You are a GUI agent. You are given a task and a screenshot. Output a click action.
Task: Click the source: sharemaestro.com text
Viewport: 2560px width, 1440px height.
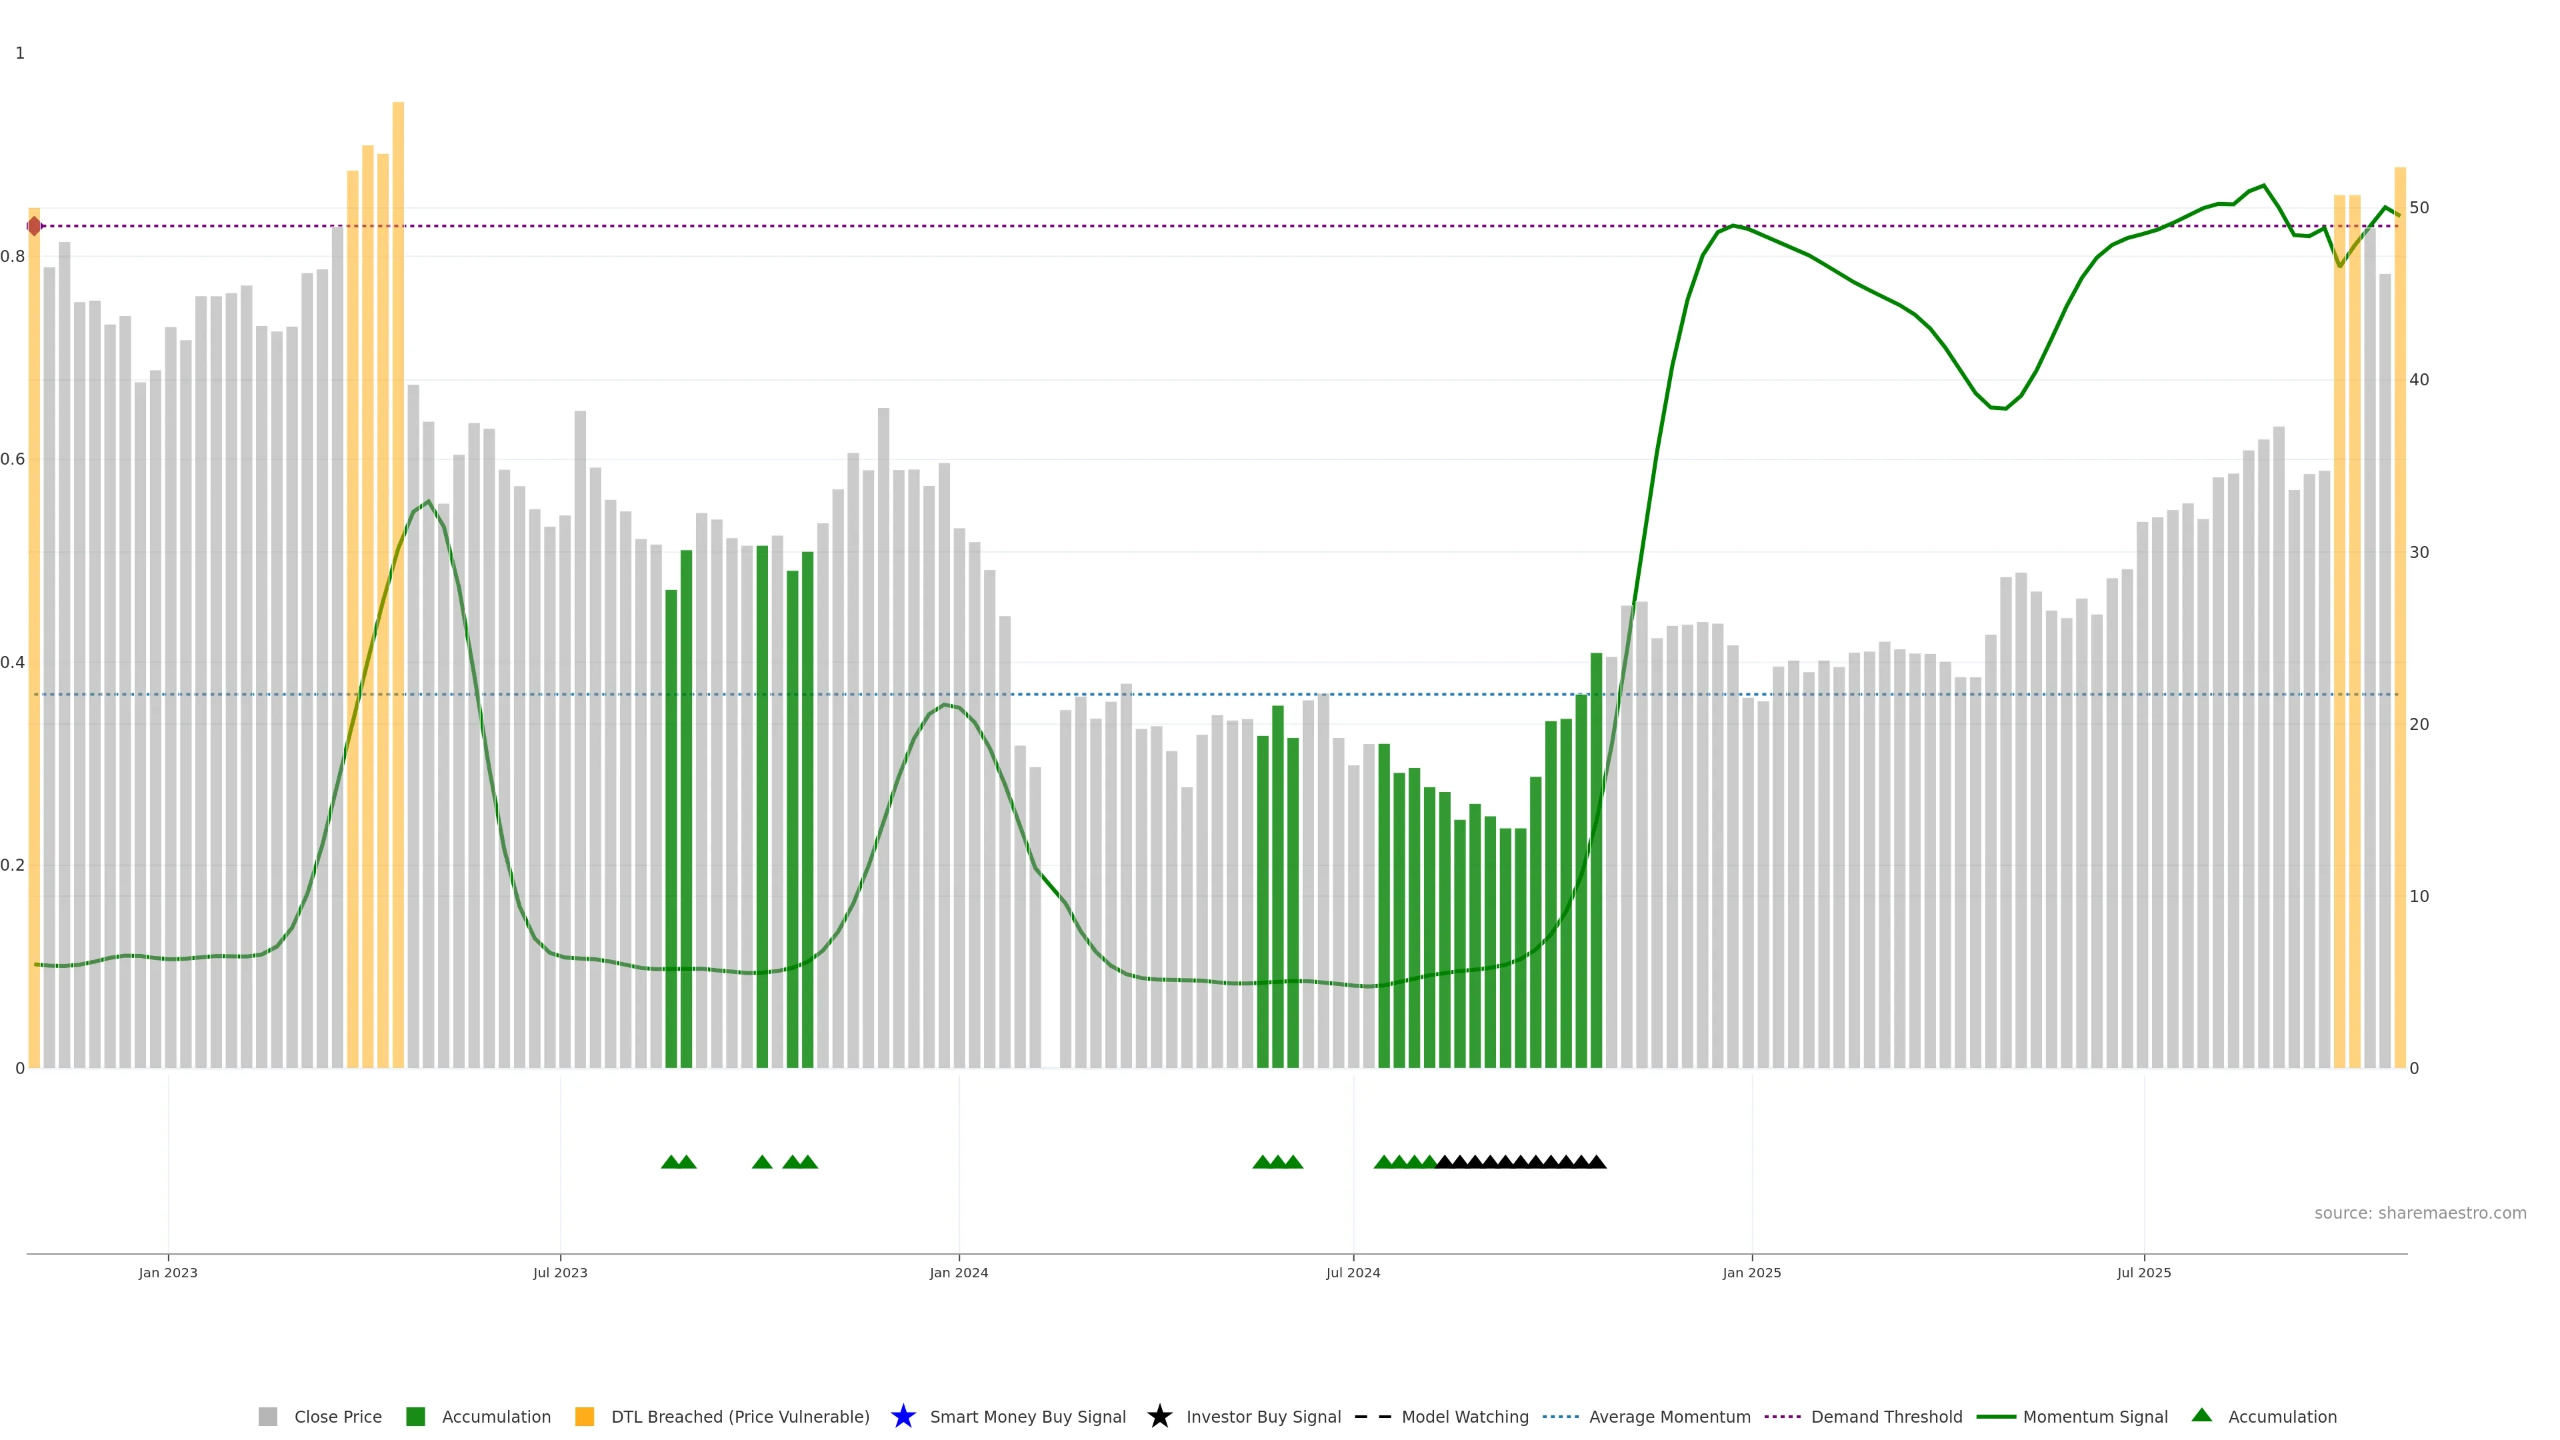click(x=2420, y=1213)
